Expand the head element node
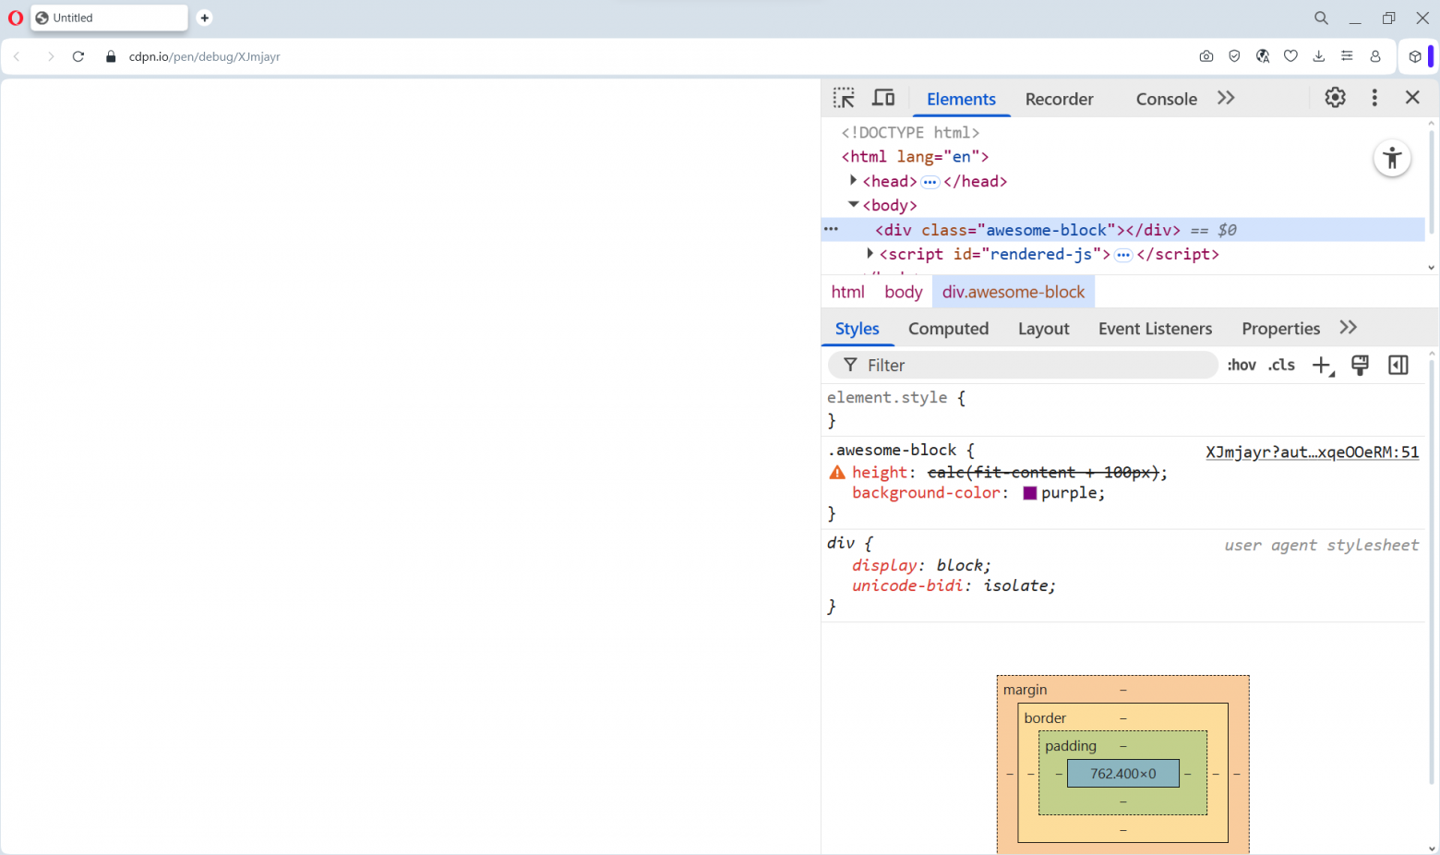The height and width of the screenshot is (855, 1440). (854, 181)
